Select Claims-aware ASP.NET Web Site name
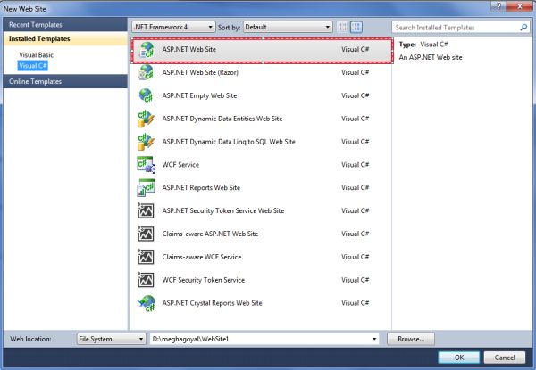 tap(210, 234)
